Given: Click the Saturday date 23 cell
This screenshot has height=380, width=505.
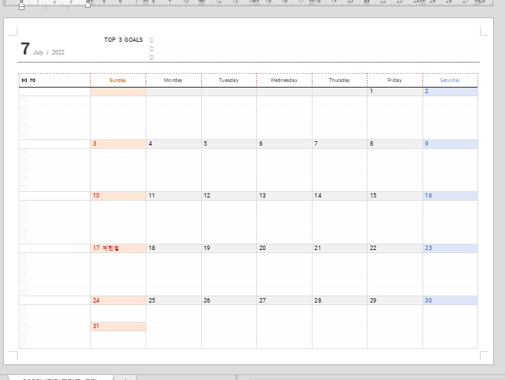Looking at the screenshot, I should click(450, 248).
